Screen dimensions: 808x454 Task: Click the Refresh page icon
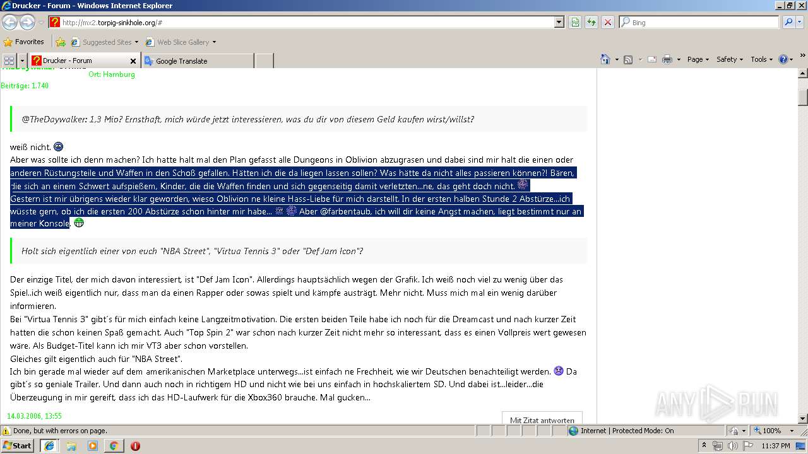click(x=591, y=22)
